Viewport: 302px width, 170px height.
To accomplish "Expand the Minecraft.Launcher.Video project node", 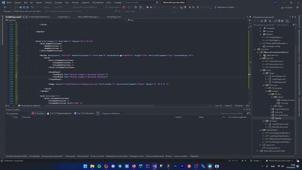I will pos(258,151).
